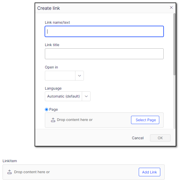Click the Automatic (default) language value

click(64, 96)
